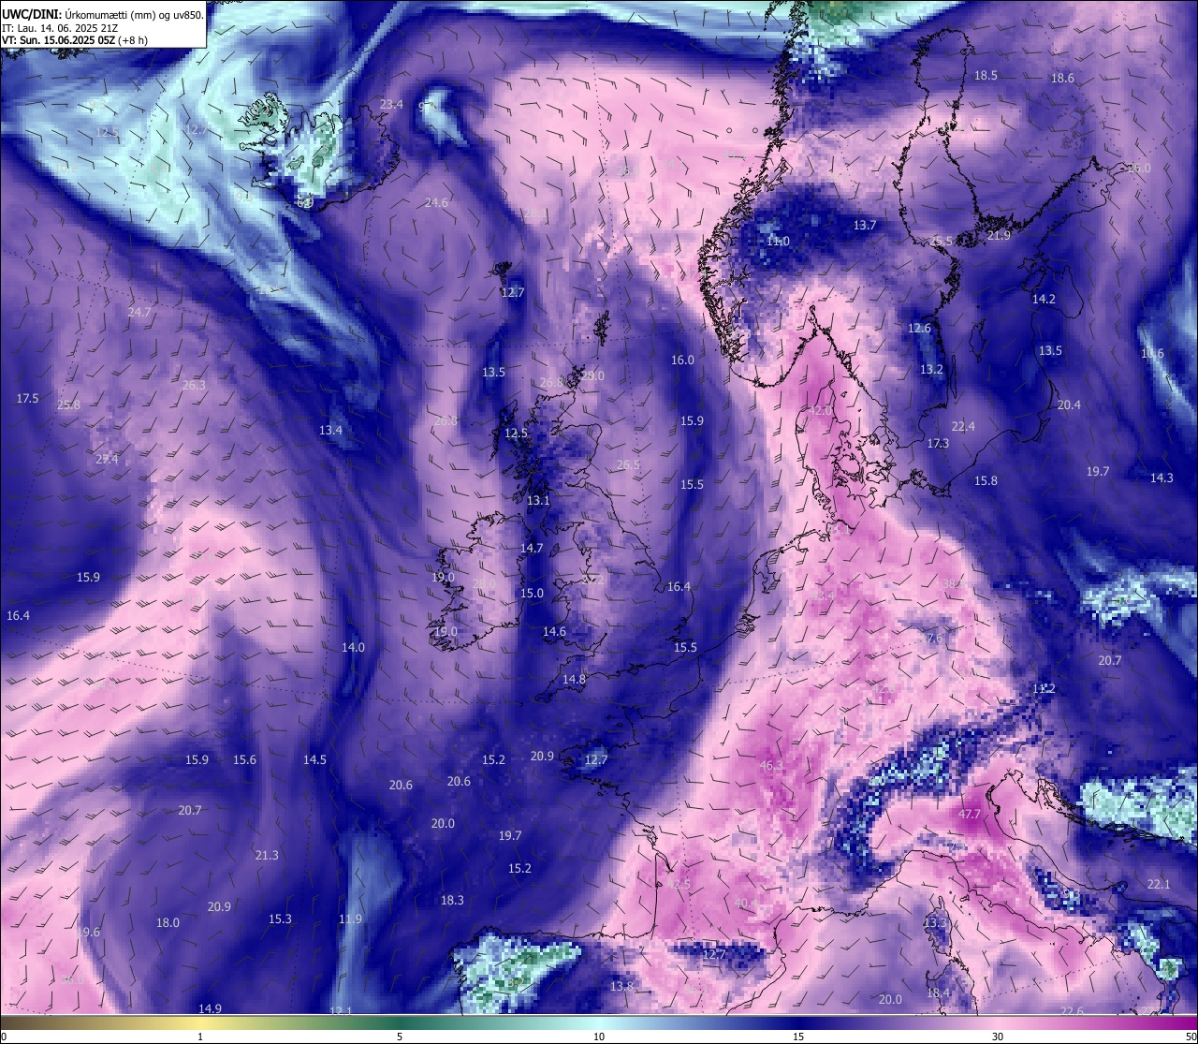Click the 13.3 value over Corsica

(935, 922)
